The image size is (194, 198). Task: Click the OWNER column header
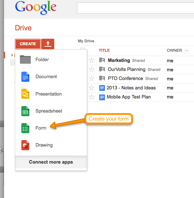click(174, 50)
